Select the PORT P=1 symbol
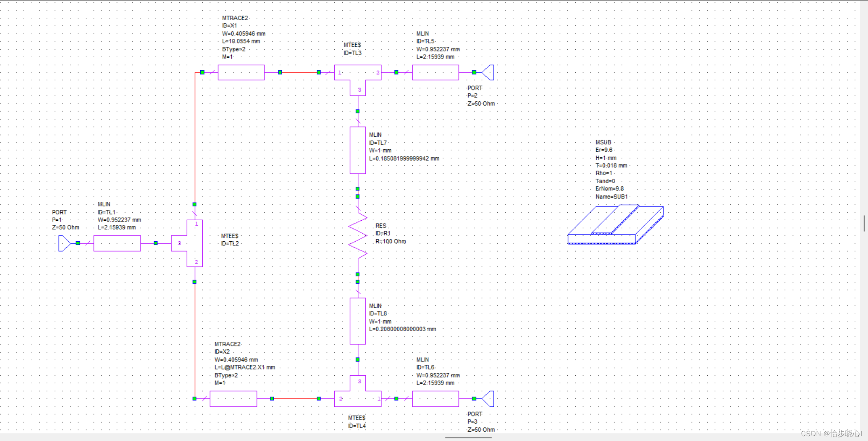 (65, 243)
